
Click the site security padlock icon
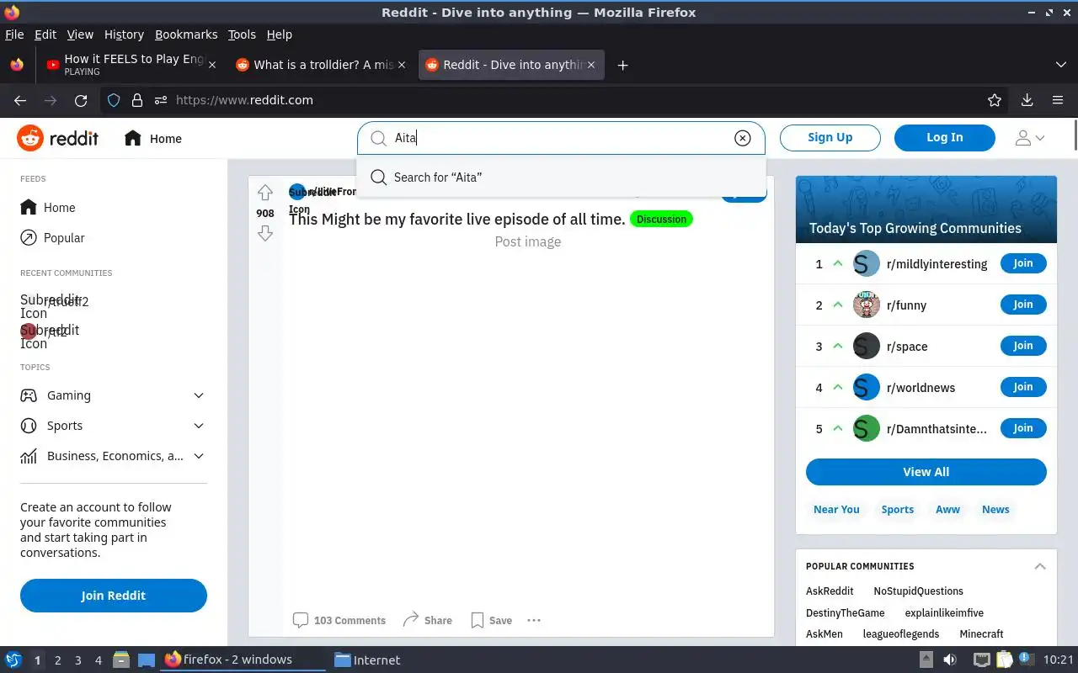pos(137,100)
